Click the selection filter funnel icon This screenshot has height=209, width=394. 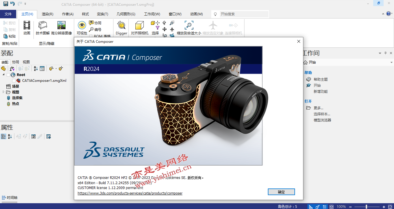[x=158, y=28]
